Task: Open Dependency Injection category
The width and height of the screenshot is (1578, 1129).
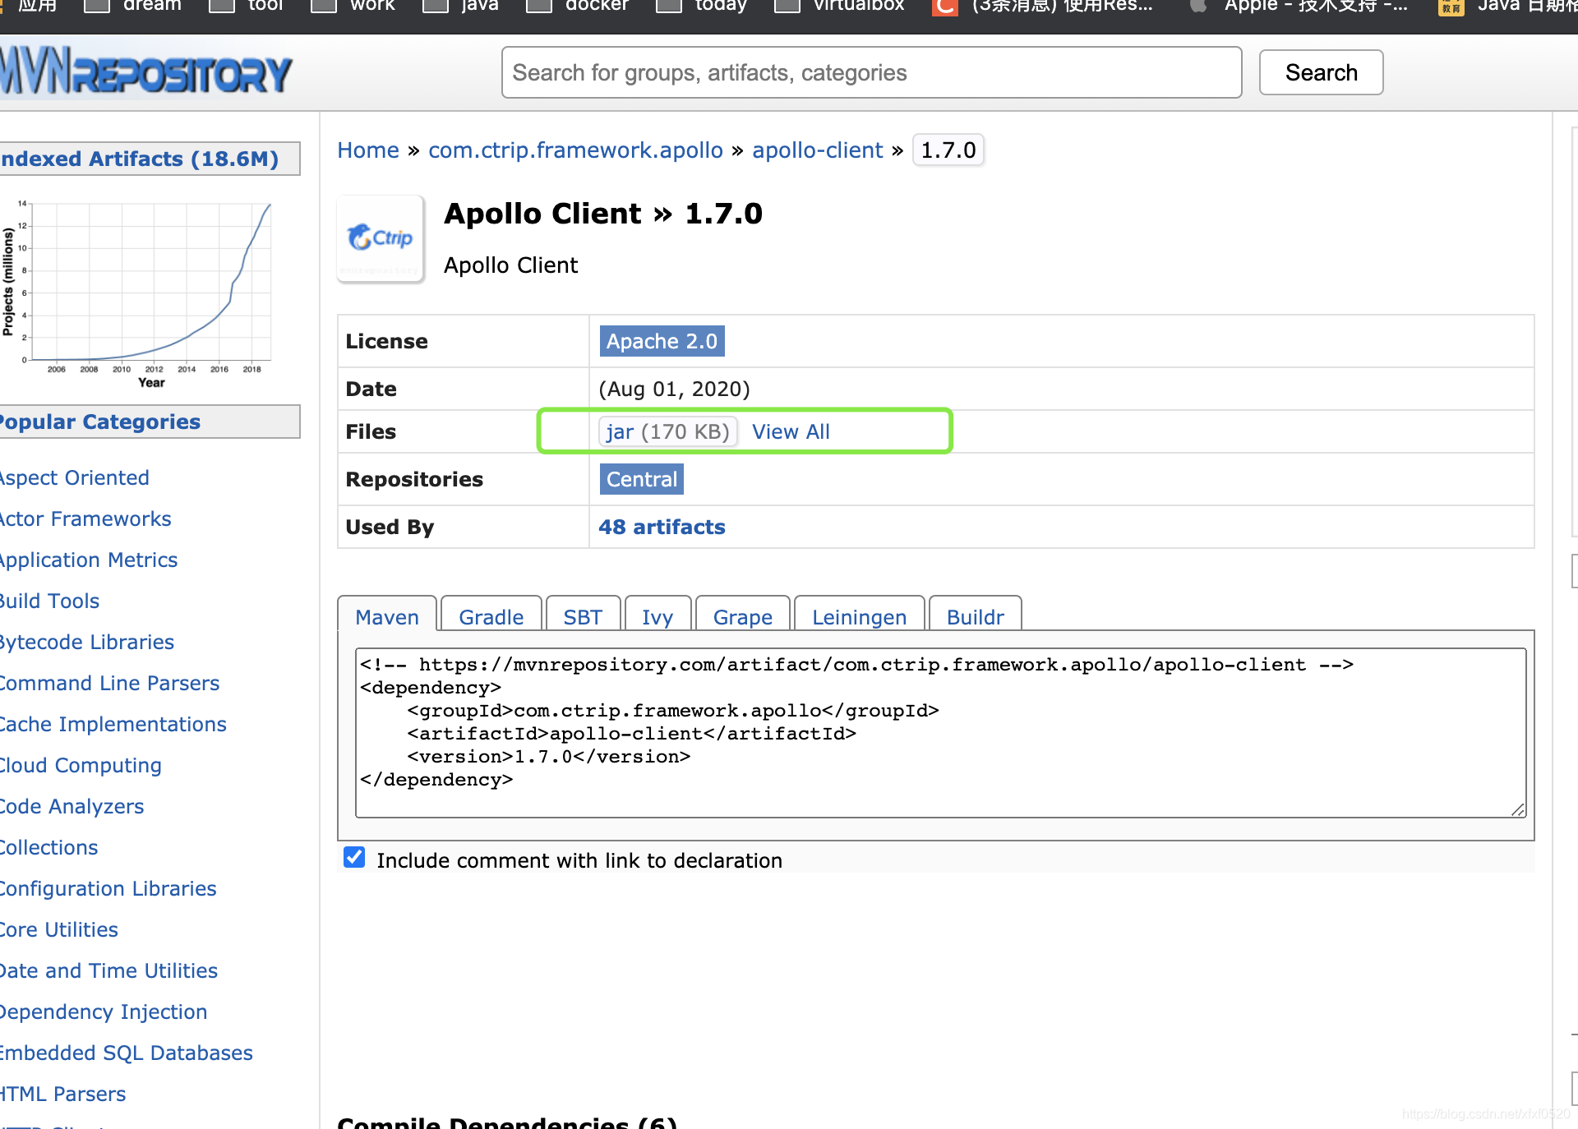Action: click(x=104, y=1011)
